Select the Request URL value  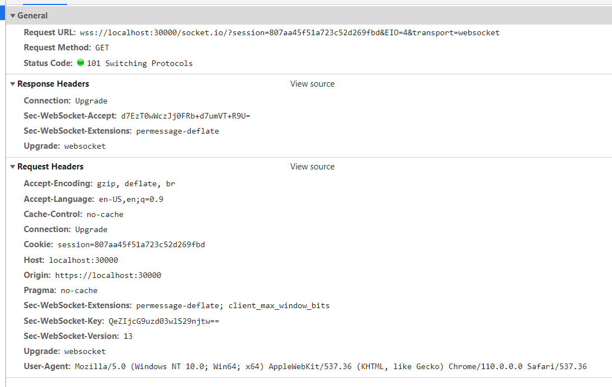[291, 32]
